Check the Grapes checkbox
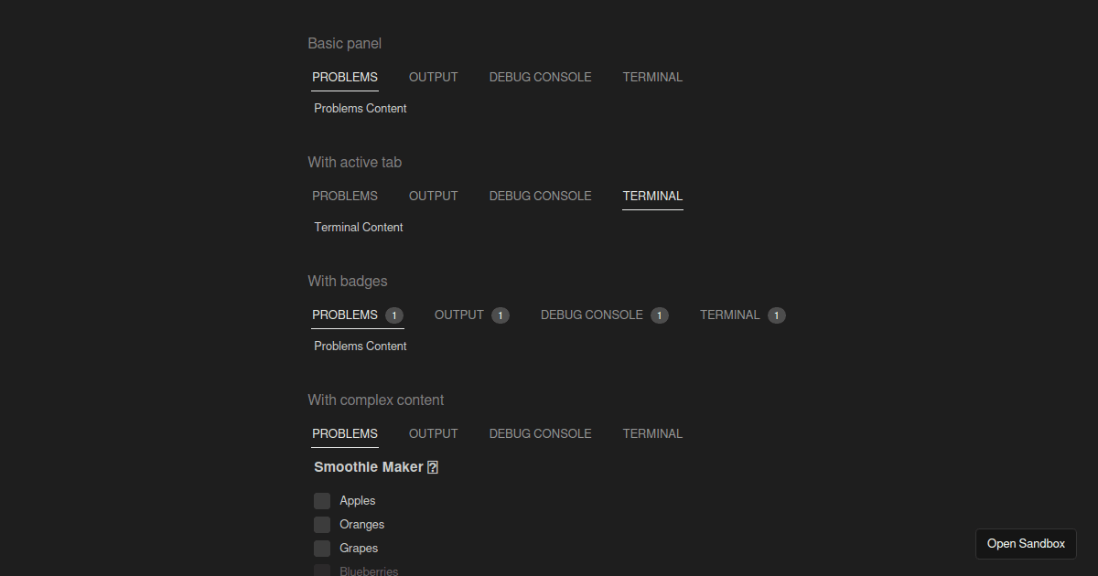This screenshot has width=1098, height=576. pyautogui.click(x=322, y=548)
